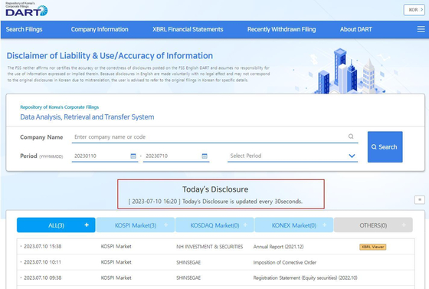
Task: Open SHINSEGAE link in Imposition row
Action: 188,262
